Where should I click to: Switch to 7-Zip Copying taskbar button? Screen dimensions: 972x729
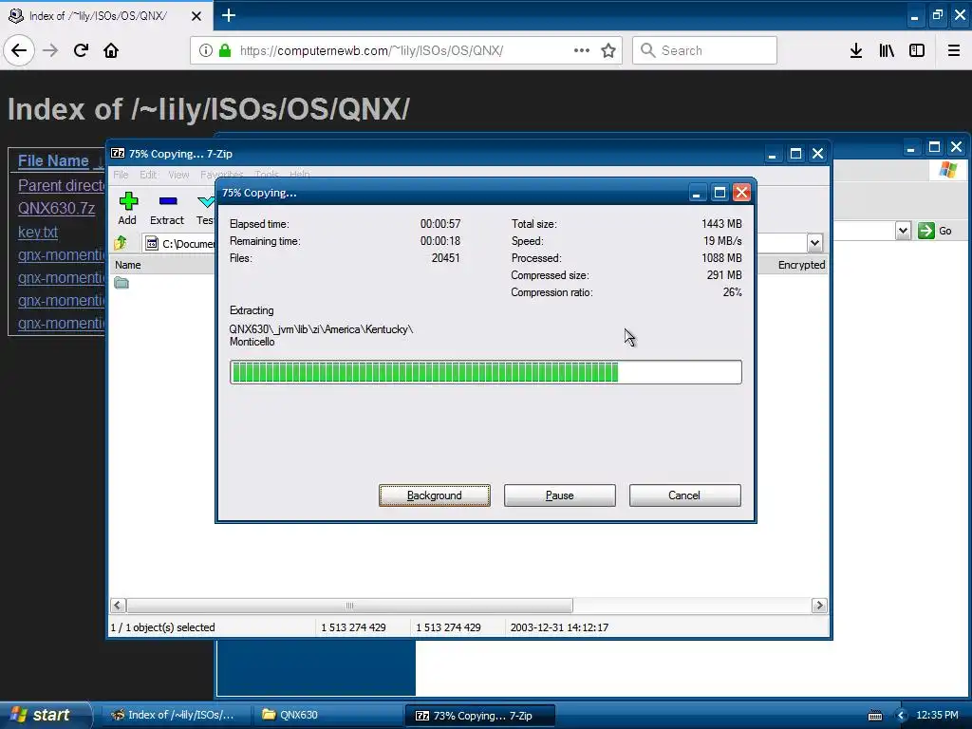click(479, 715)
